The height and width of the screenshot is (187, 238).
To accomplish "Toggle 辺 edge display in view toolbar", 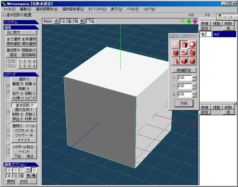I will (x=63, y=21).
